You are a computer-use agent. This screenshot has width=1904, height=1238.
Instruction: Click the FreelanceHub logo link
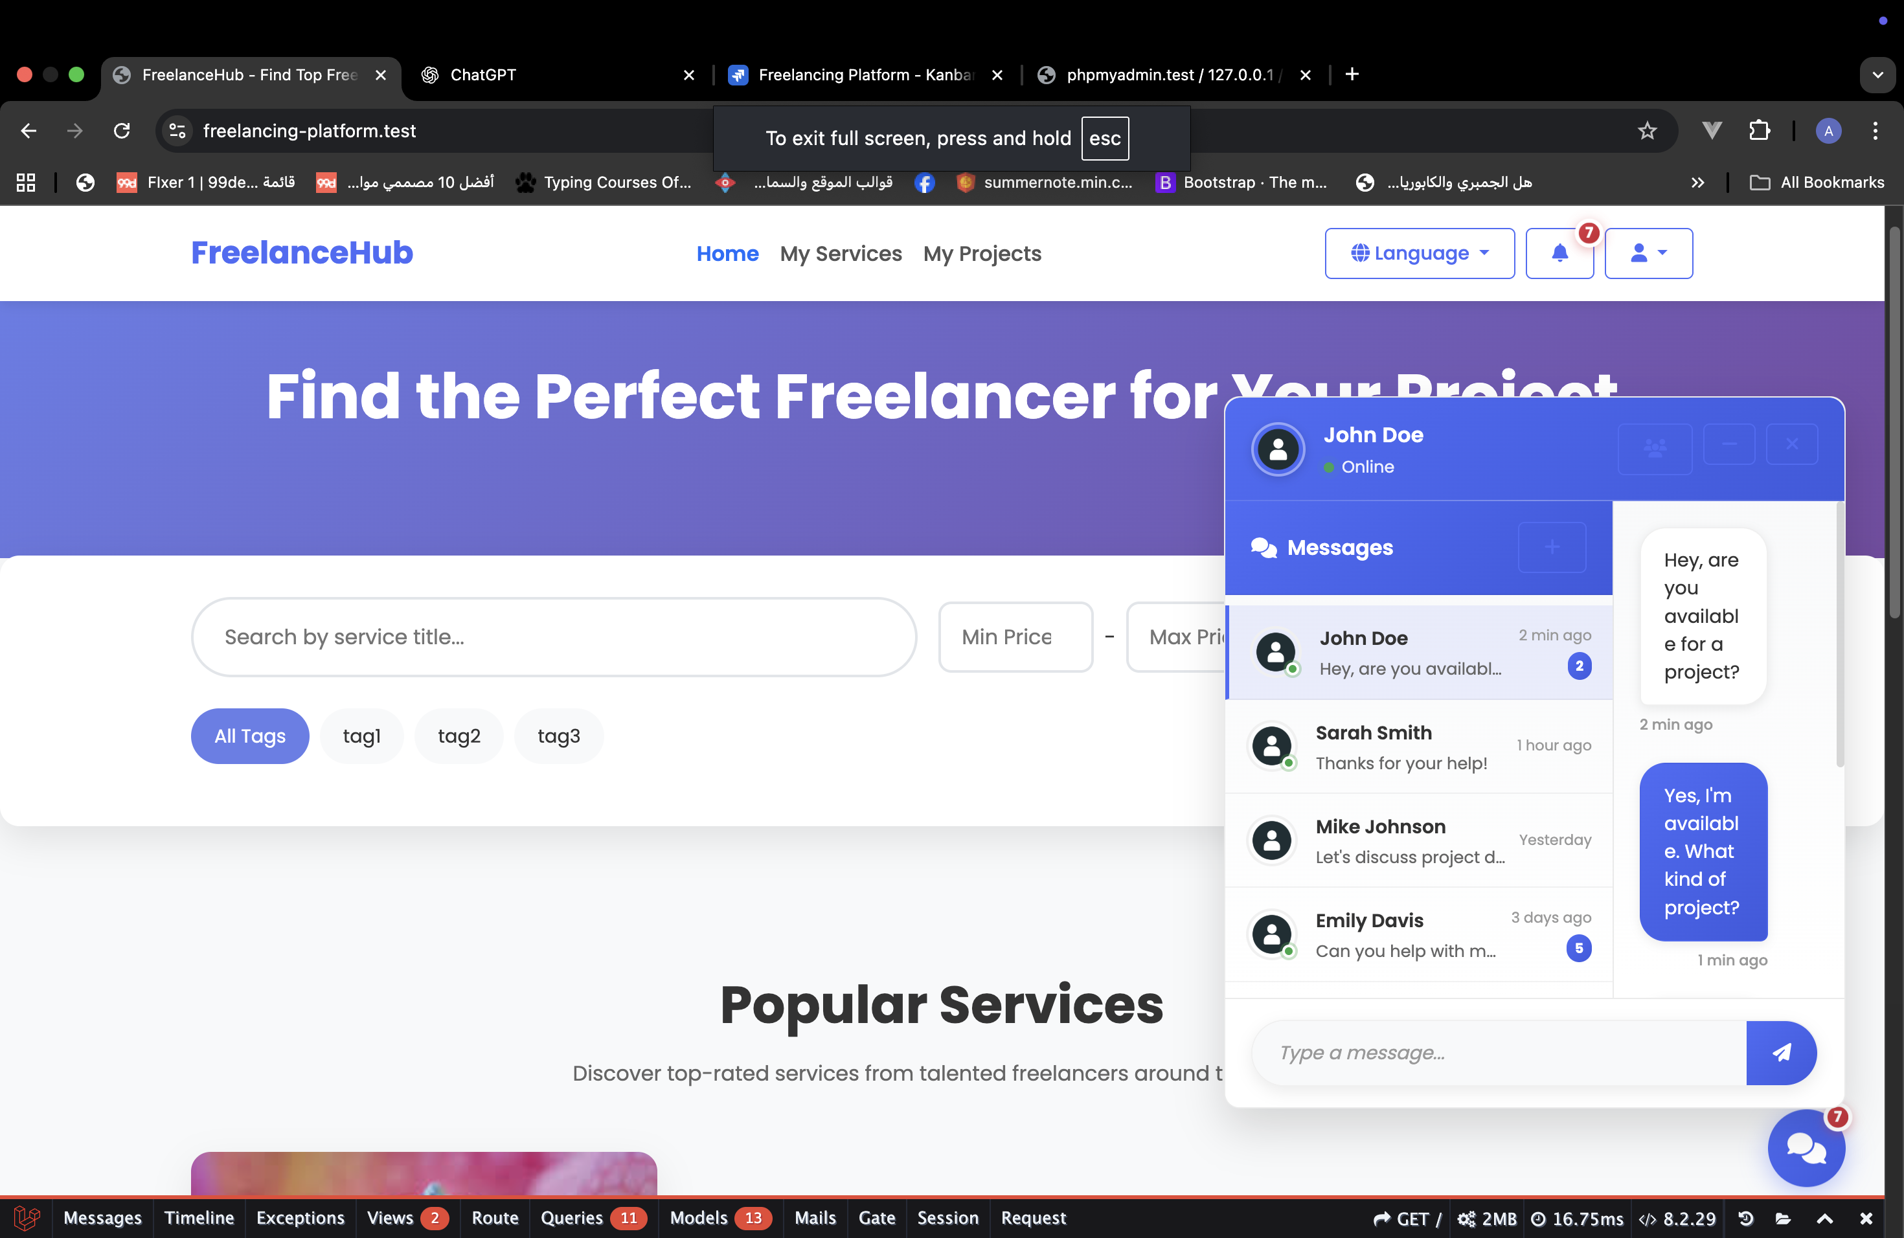[x=302, y=253]
